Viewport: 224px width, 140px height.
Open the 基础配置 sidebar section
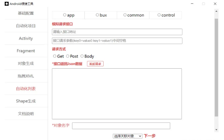pyautogui.click(x=26, y=13)
